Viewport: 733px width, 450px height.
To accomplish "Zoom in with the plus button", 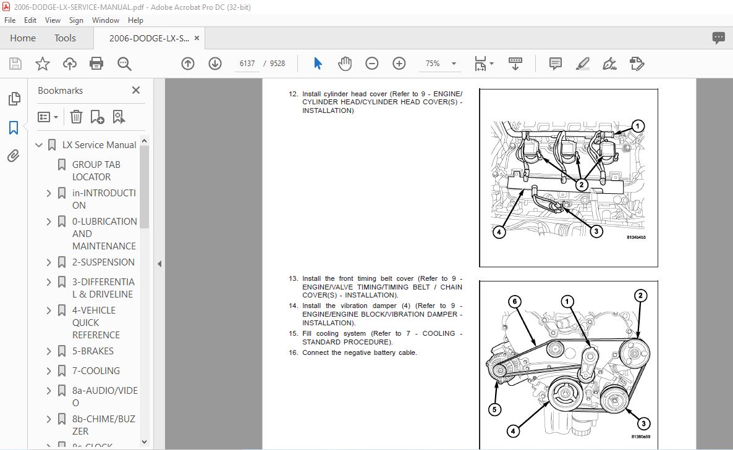I will [x=399, y=64].
